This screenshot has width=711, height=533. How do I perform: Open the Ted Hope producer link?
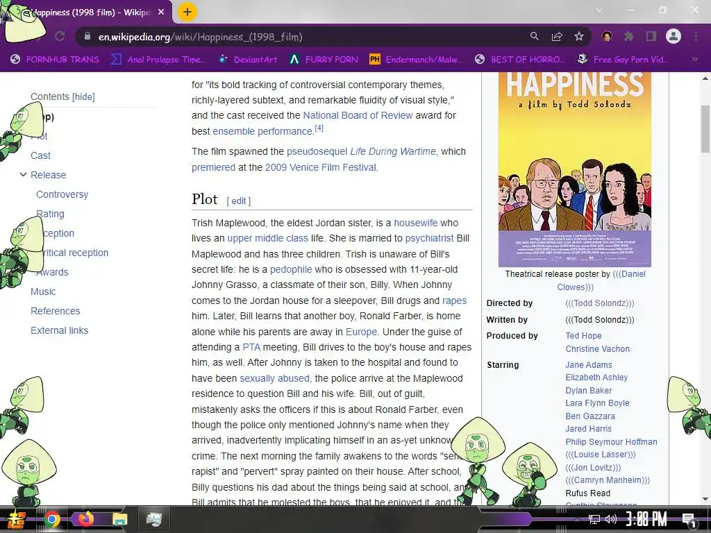pos(583,336)
